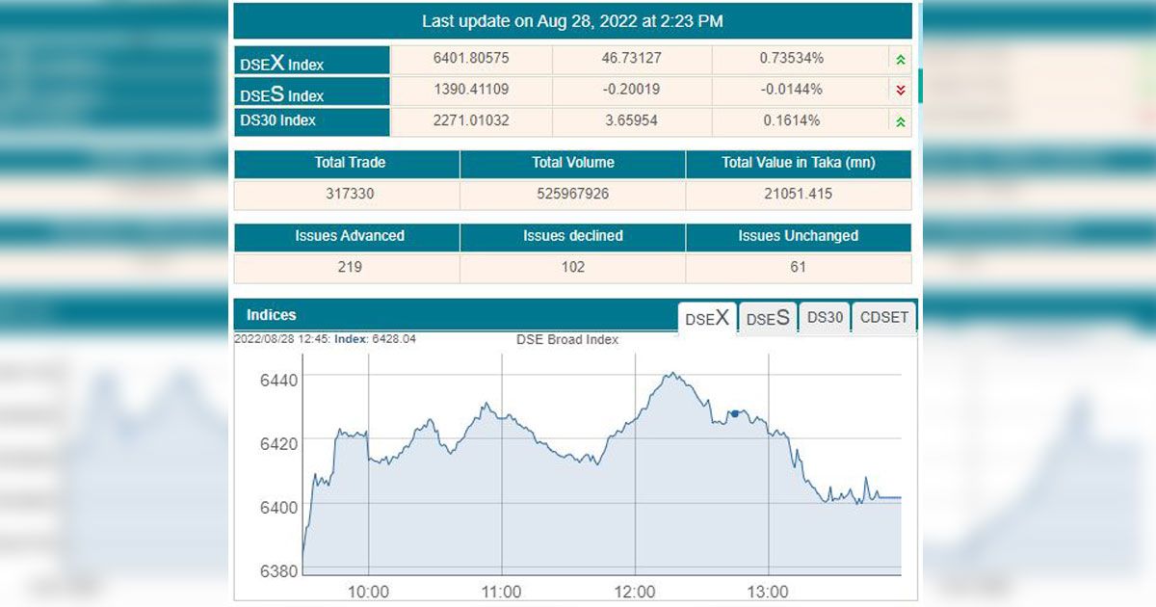Screen dimensions: 1156x607
Task: Click the 6380 label on the index axis
Action: (x=279, y=570)
